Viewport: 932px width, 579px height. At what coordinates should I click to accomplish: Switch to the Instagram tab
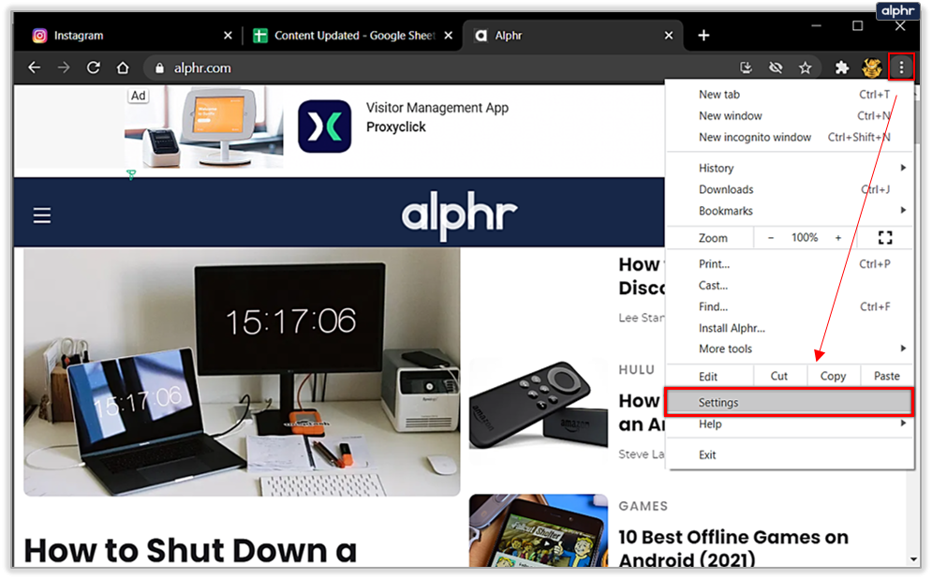131,36
